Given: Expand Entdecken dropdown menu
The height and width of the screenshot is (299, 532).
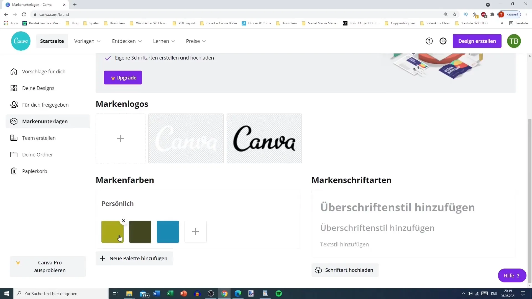Looking at the screenshot, I should [127, 41].
